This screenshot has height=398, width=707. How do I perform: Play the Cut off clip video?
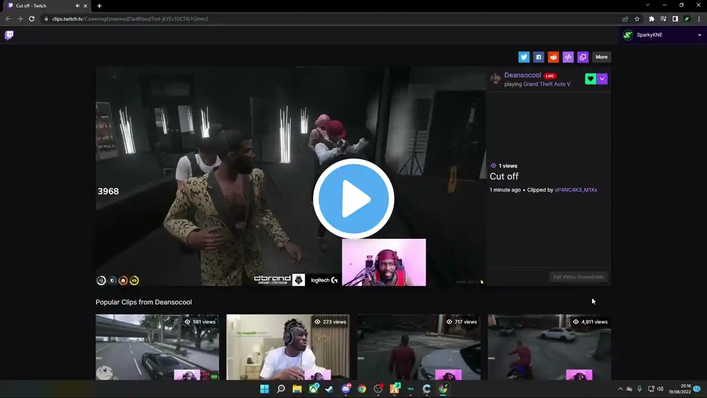[x=353, y=198]
